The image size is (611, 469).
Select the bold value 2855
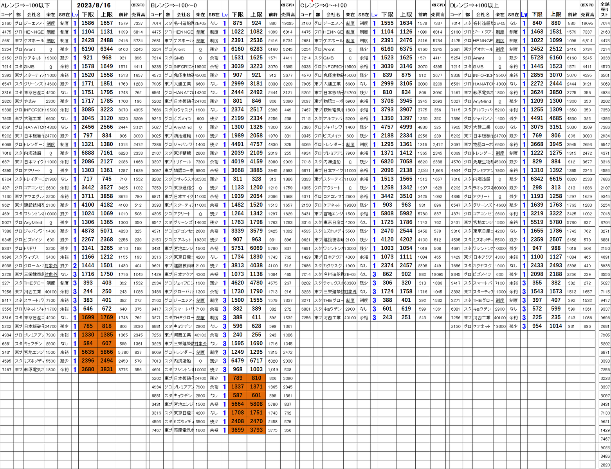(537, 75)
